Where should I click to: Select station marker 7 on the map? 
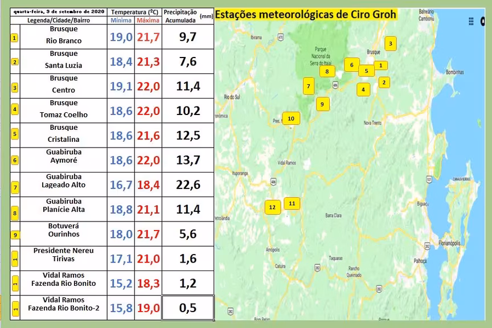308,87
